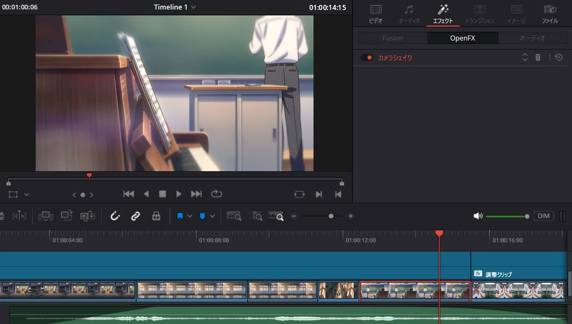Toggle timeline snapping magnet

tap(115, 216)
